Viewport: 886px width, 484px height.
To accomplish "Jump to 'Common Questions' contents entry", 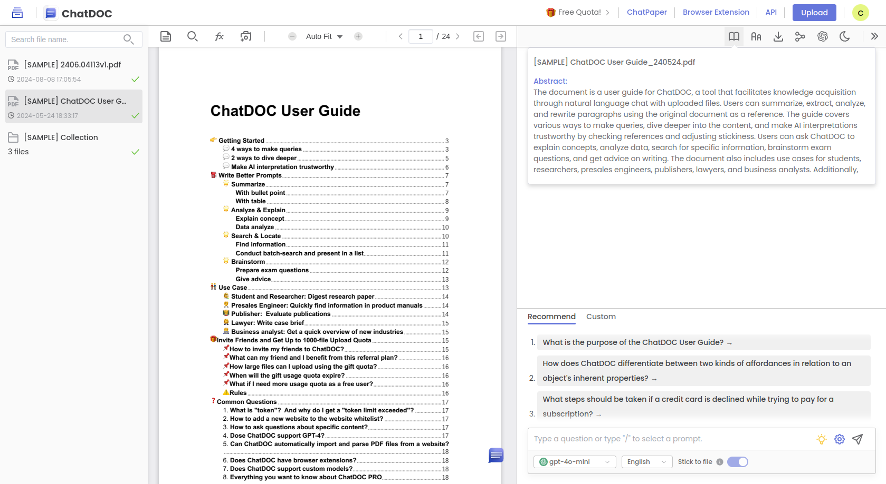I will tap(246, 402).
